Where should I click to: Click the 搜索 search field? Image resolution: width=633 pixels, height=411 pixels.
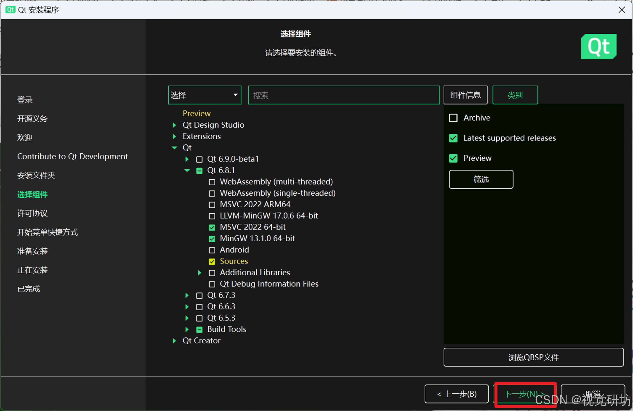click(343, 95)
